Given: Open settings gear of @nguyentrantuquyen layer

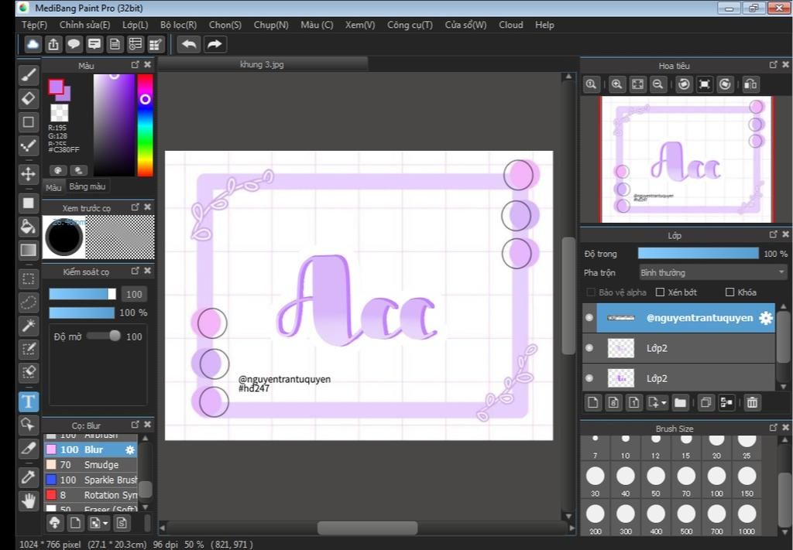Looking at the screenshot, I should click(766, 318).
